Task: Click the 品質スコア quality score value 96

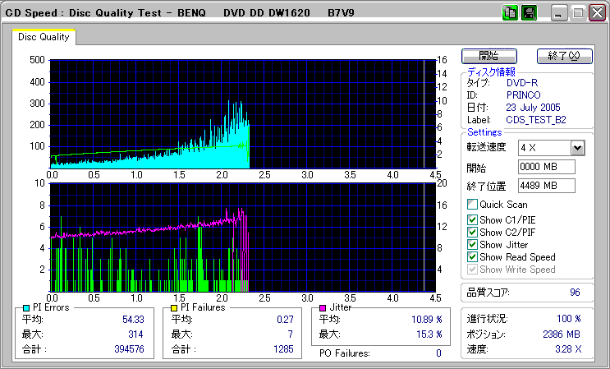Action: pos(575,293)
